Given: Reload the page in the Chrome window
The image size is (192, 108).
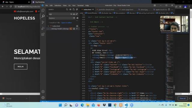Looking at the screenshot, I should point(11,7).
